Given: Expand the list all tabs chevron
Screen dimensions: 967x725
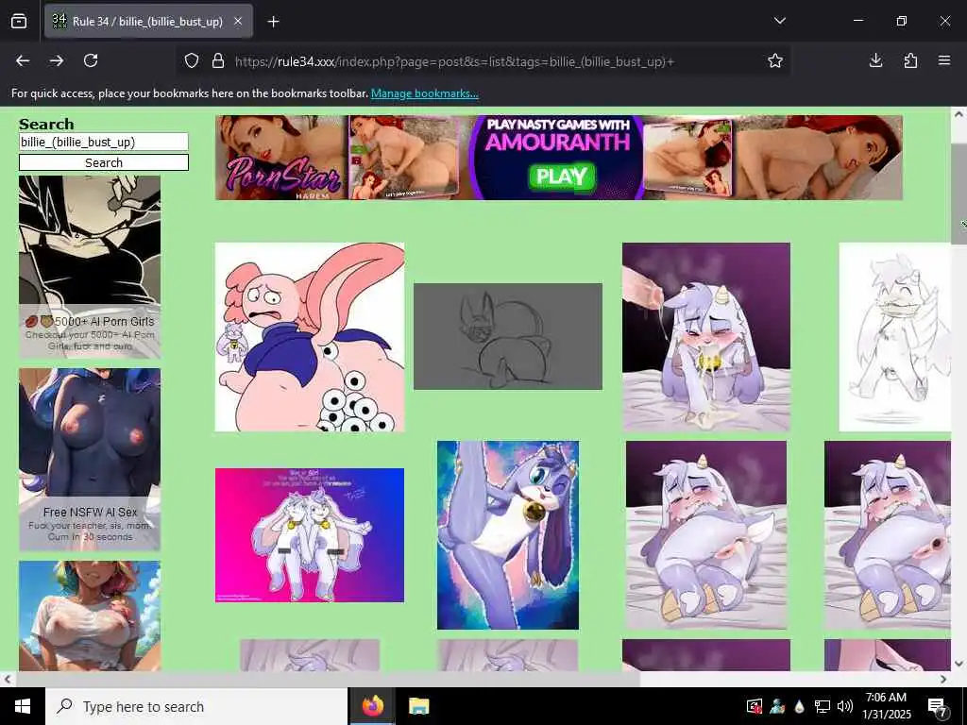Looking at the screenshot, I should click(x=779, y=21).
